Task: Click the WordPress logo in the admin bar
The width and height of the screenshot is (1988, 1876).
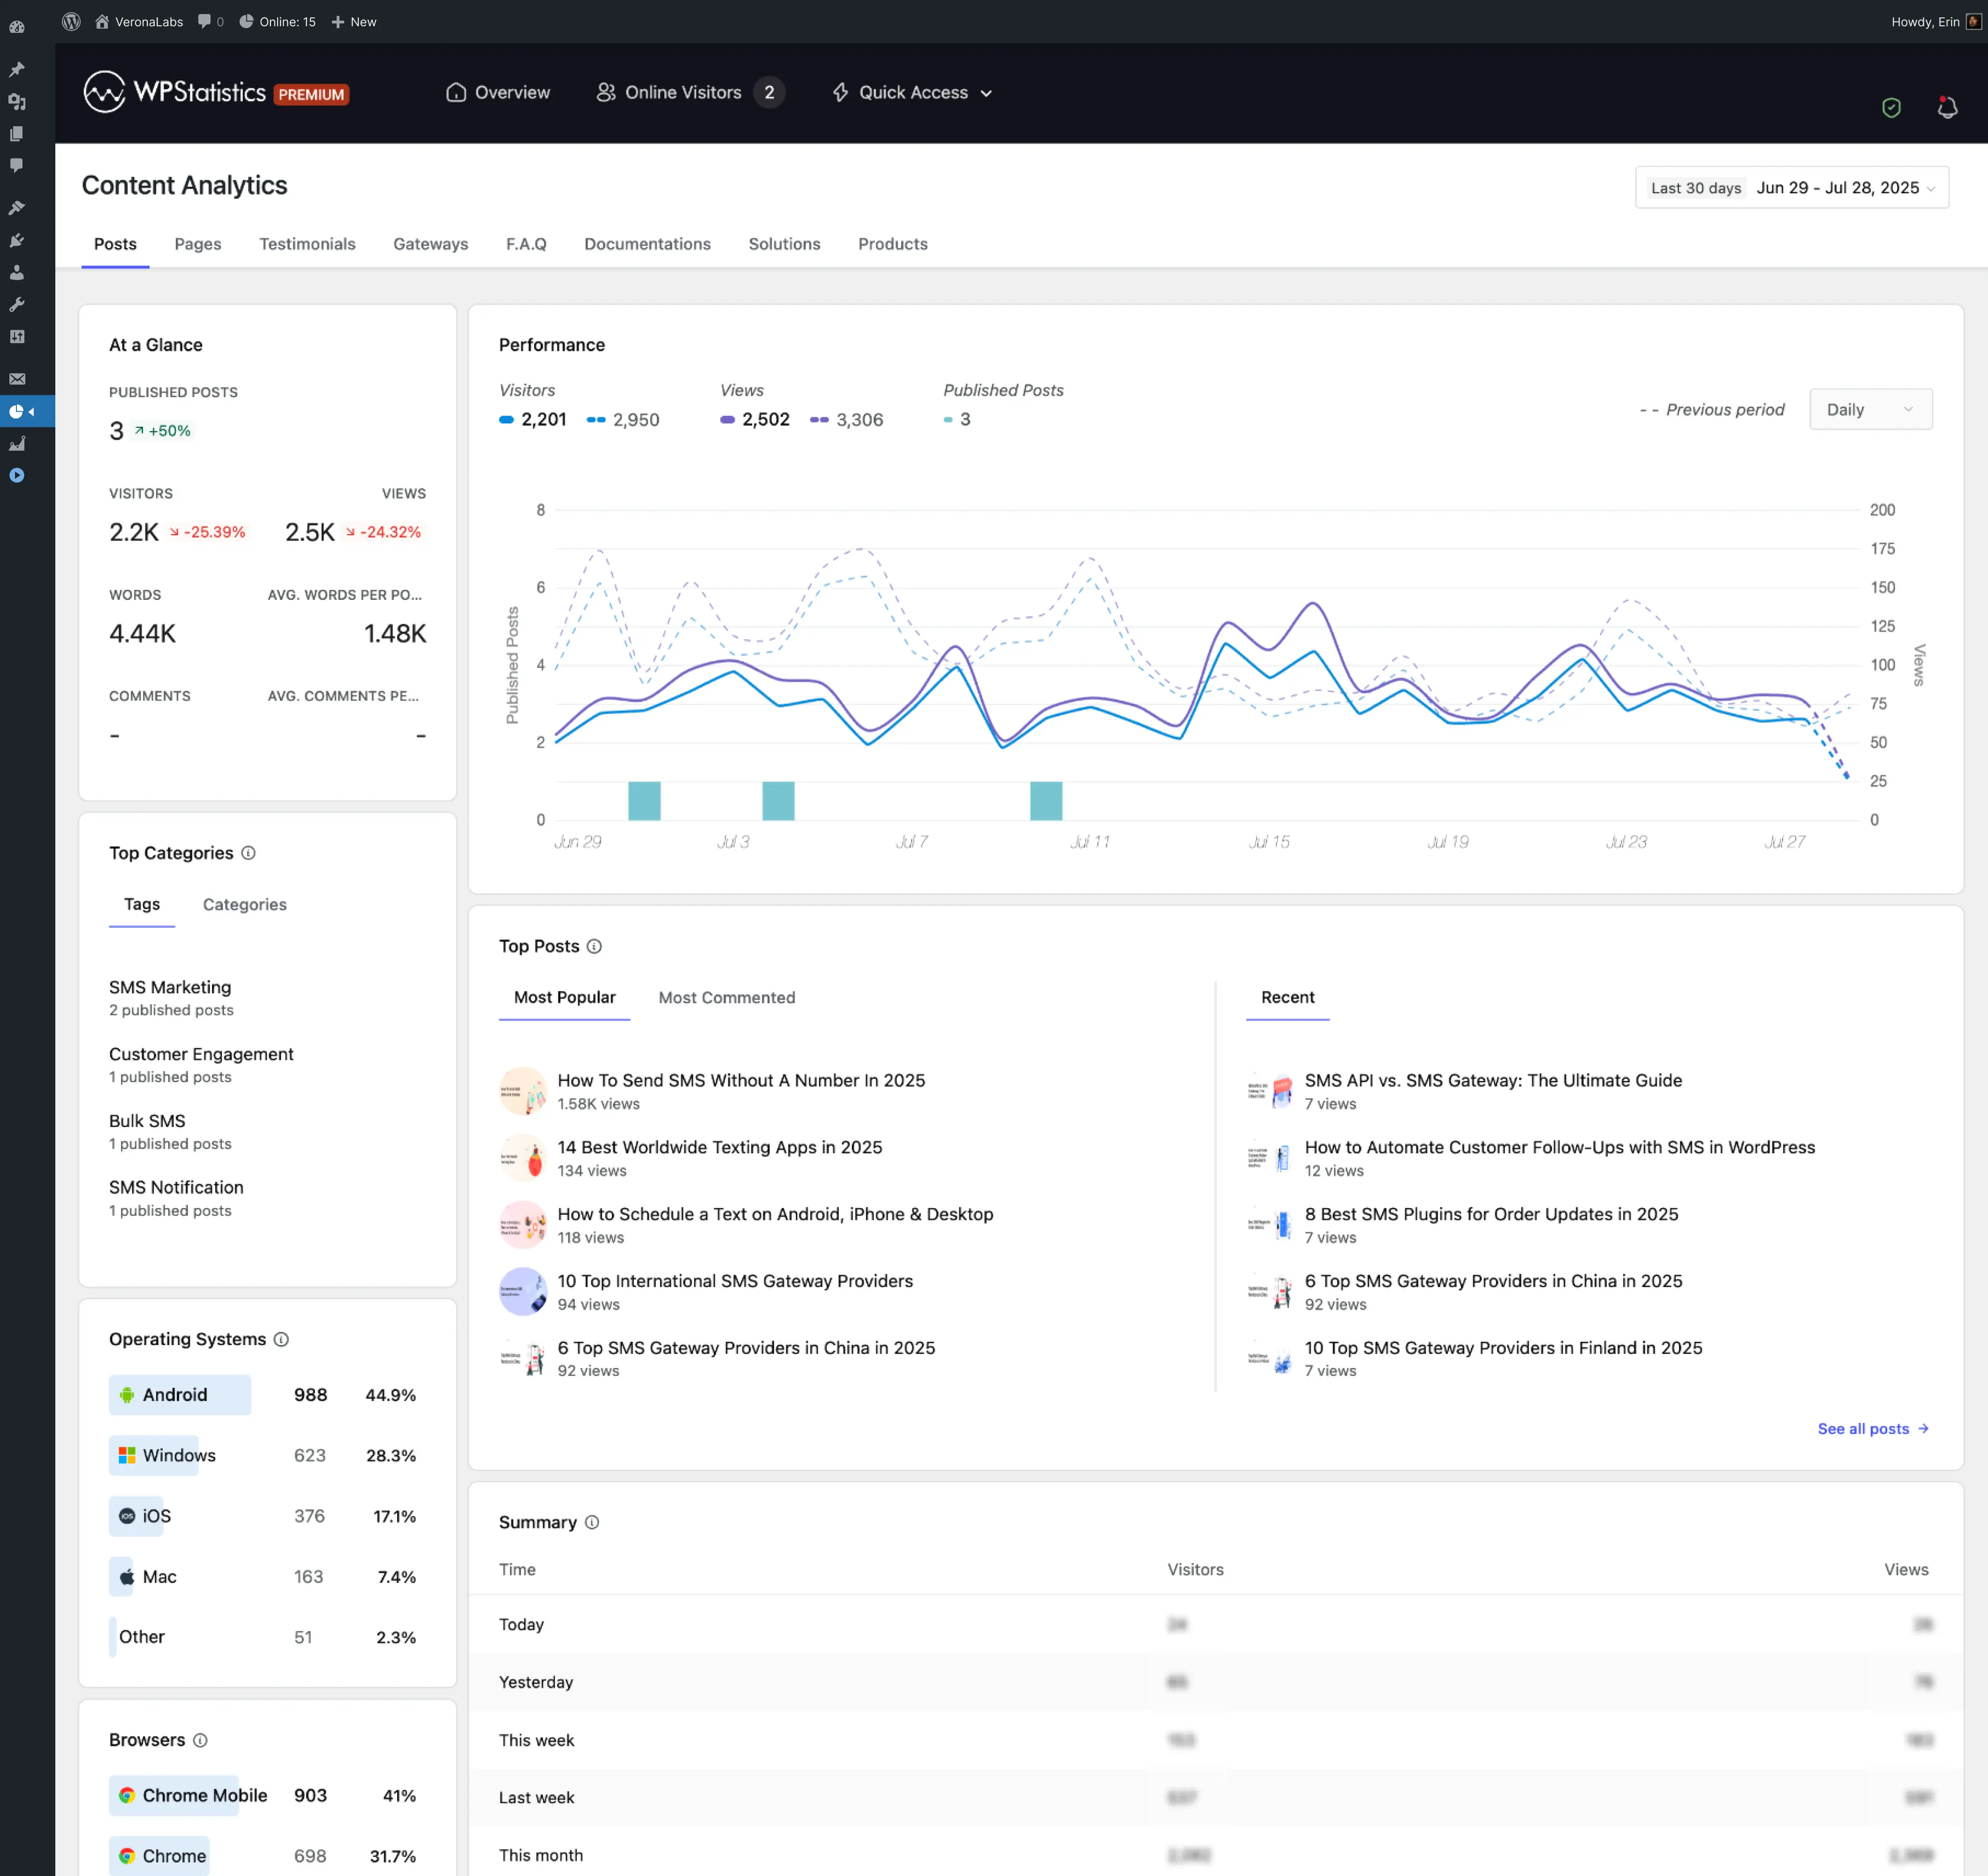Action: click(x=71, y=21)
